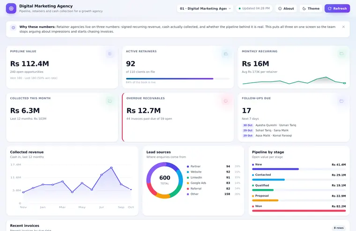Click the info icon in the banner
Image resolution: width=356 pixels, height=231 pixels.
tap(14, 28)
